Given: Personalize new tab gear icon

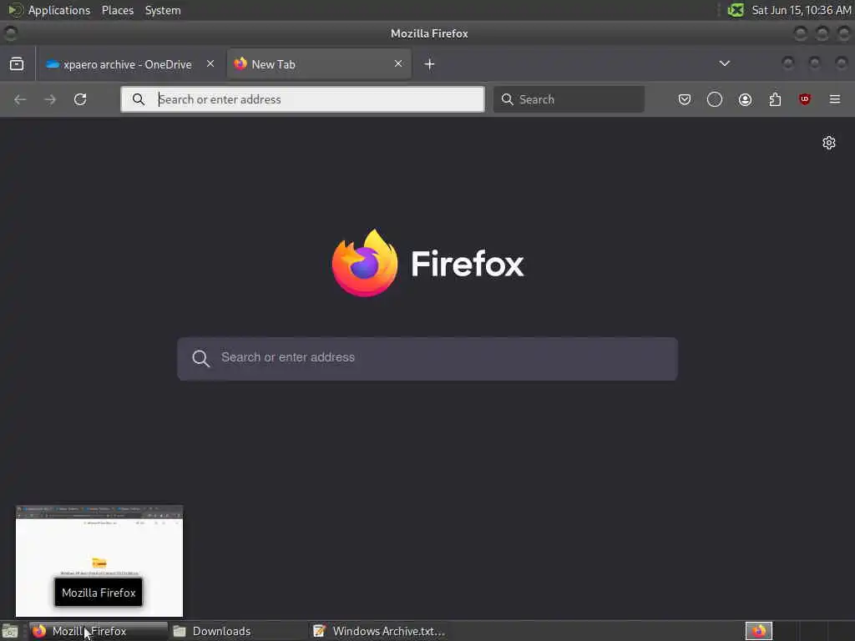Looking at the screenshot, I should pos(829,143).
